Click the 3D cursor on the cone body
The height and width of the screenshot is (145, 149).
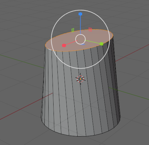[x=81, y=79]
